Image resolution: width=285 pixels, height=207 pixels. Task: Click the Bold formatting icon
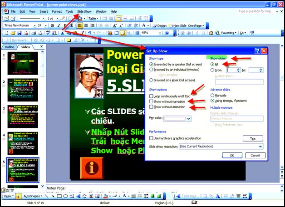pyautogui.click(x=52, y=25)
